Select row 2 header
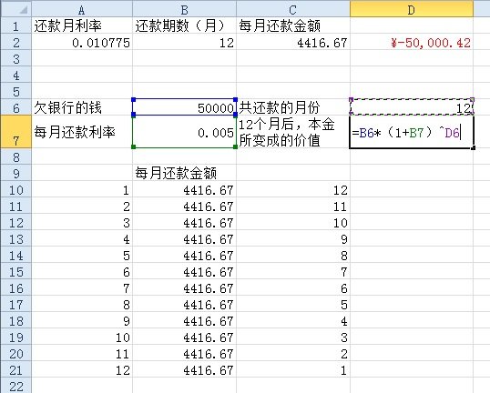 (x=15, y=42)
